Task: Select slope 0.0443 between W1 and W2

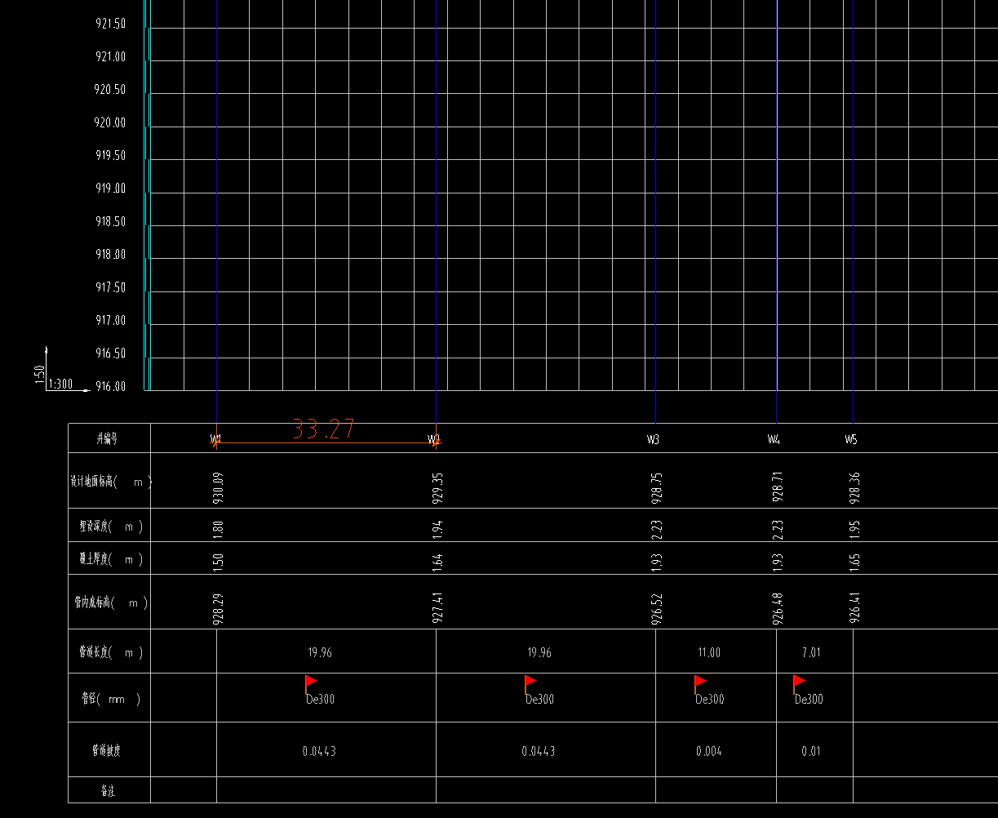Action: tap(319, 751)
